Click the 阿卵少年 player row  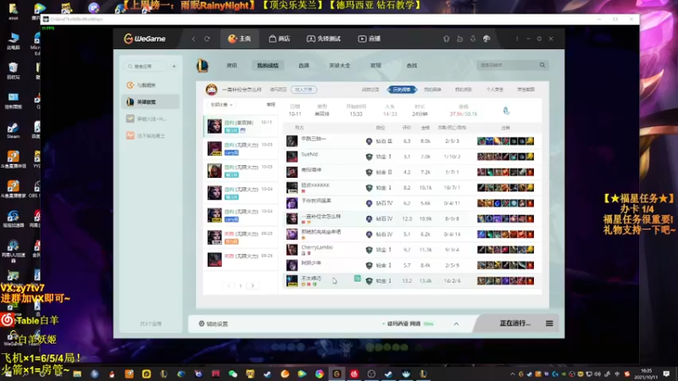point(412,265)
